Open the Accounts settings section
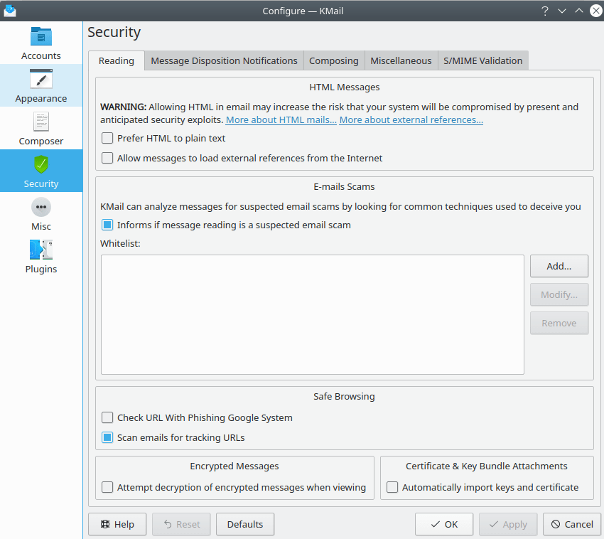The image size is (604, 539). click(41, 43)
